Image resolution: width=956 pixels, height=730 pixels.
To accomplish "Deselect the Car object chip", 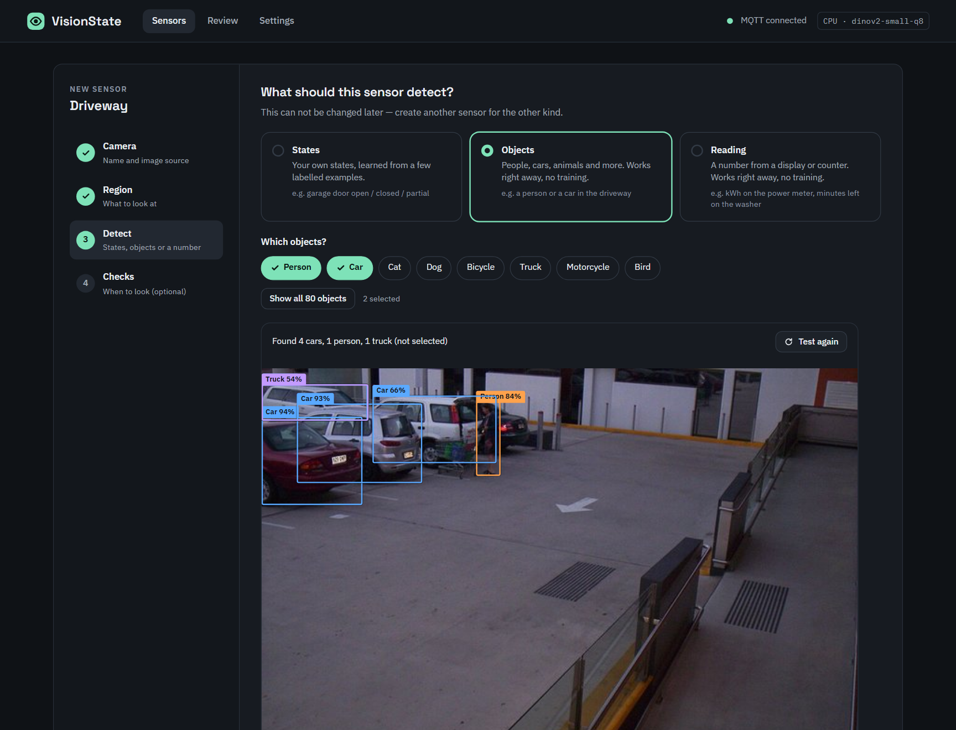I will coord(350,268).
